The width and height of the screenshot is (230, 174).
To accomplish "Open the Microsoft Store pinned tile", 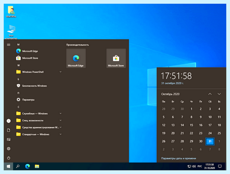I will [x=116, y=58].
